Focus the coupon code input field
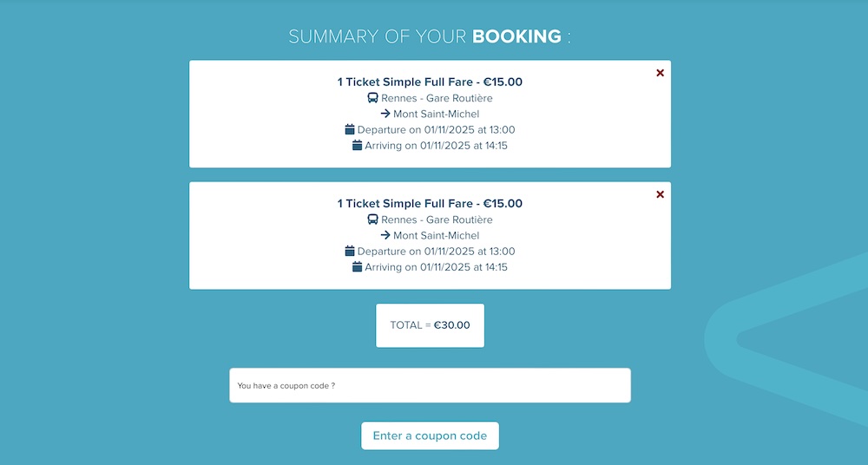 tap(431, 385)
